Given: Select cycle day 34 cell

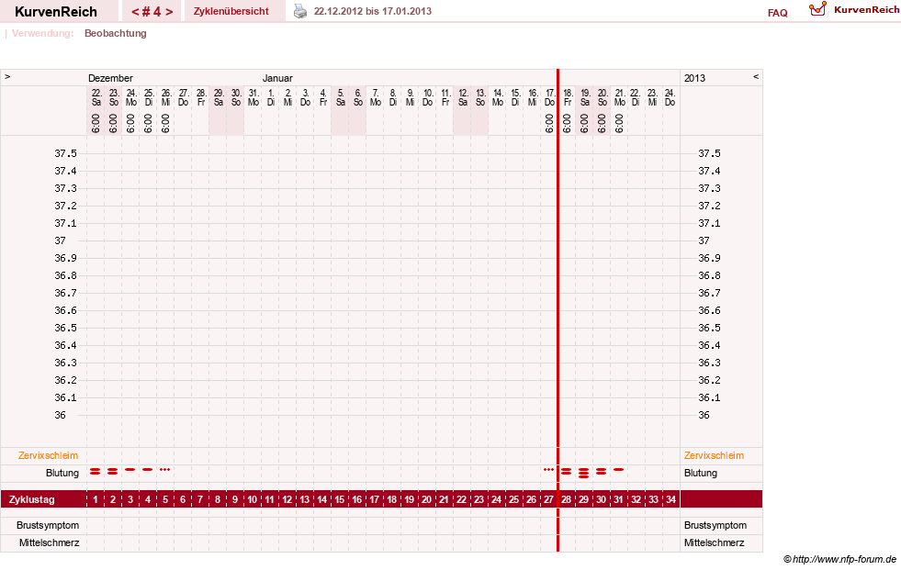Looking at the screenshot, I should click(670, 499).
